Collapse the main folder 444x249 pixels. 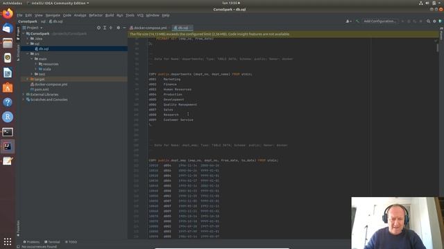[32, 59]
